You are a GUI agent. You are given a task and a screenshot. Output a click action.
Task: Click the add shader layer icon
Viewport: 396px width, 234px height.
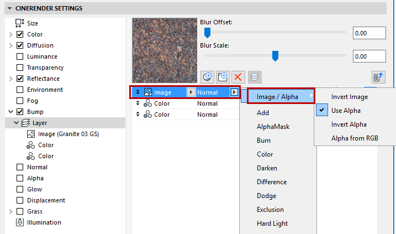tap(207, 77)
